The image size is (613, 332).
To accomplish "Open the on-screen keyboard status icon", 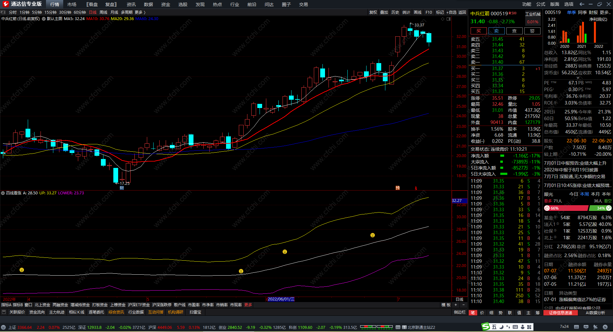I will click(576, 327).
